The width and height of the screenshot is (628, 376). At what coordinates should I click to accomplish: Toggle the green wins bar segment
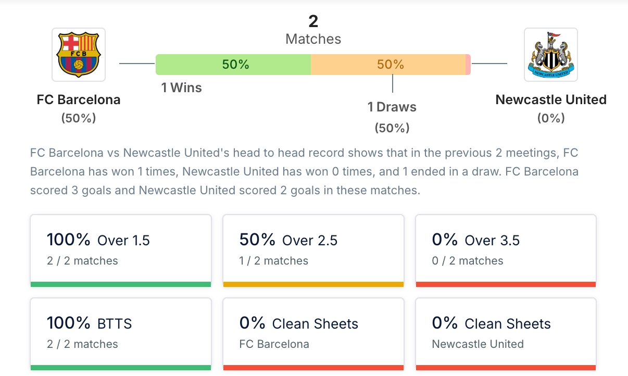(x=233, y=65)
